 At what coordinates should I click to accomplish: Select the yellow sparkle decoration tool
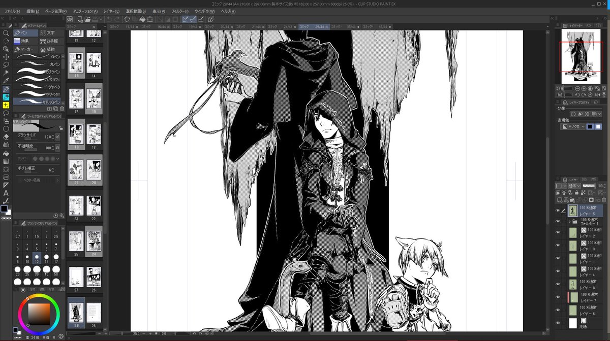[x=6, y=105]
